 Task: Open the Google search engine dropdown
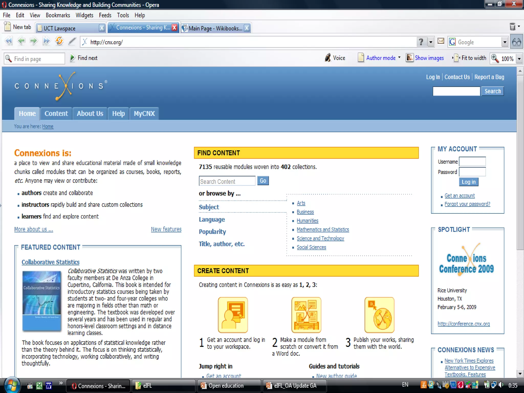point(505,42)
